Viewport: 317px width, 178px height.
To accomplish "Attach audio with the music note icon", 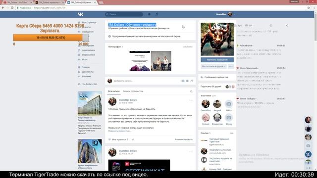I will tap(192, 81).
